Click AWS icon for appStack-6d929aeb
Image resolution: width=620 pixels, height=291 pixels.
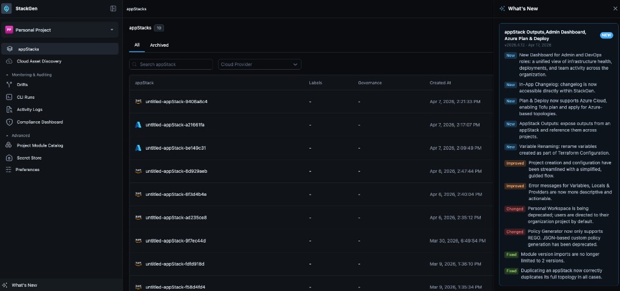[x=139, y=171]
